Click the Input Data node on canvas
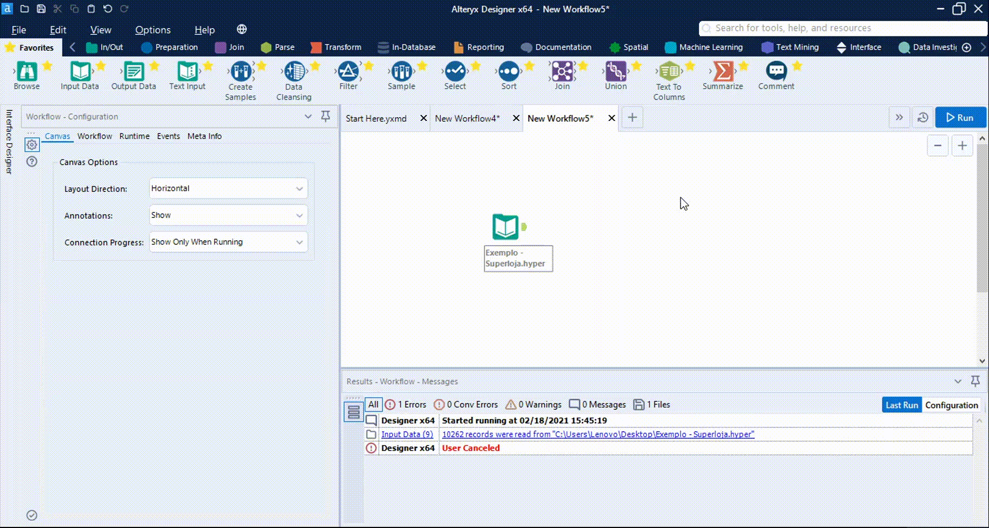Viewport: 989px width, 528px height. coord(505,227)
